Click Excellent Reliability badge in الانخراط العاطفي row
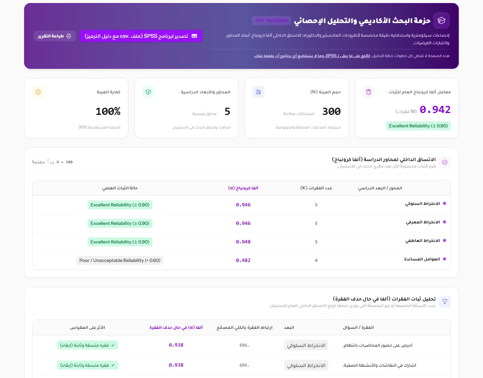The width and height of the screenshot is (483, 378). 120,242
